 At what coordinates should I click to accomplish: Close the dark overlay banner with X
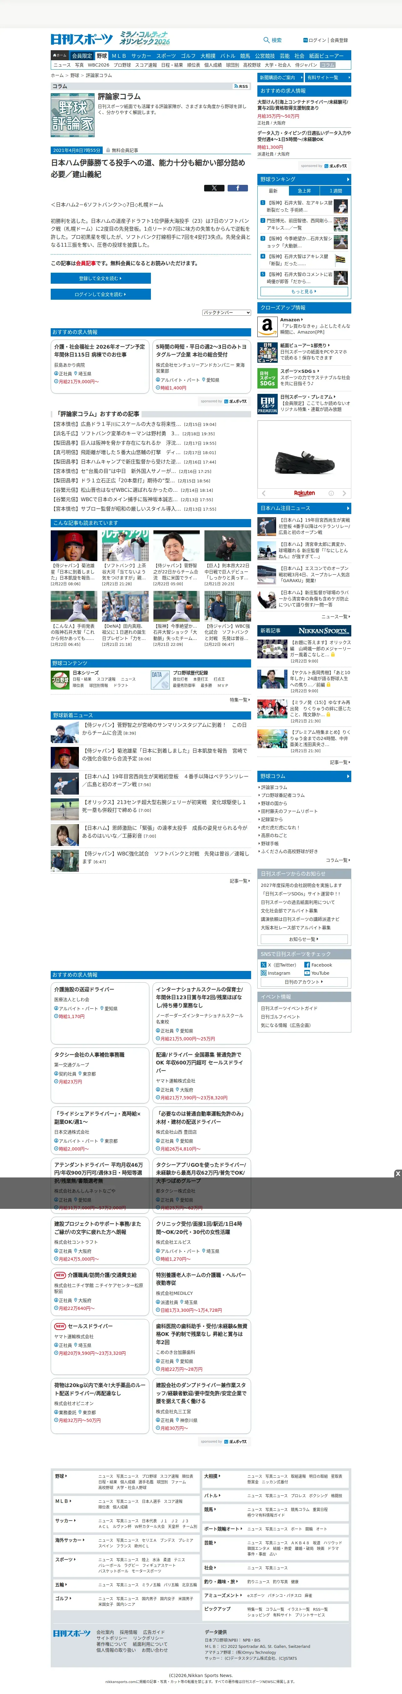click(397, 1173)
